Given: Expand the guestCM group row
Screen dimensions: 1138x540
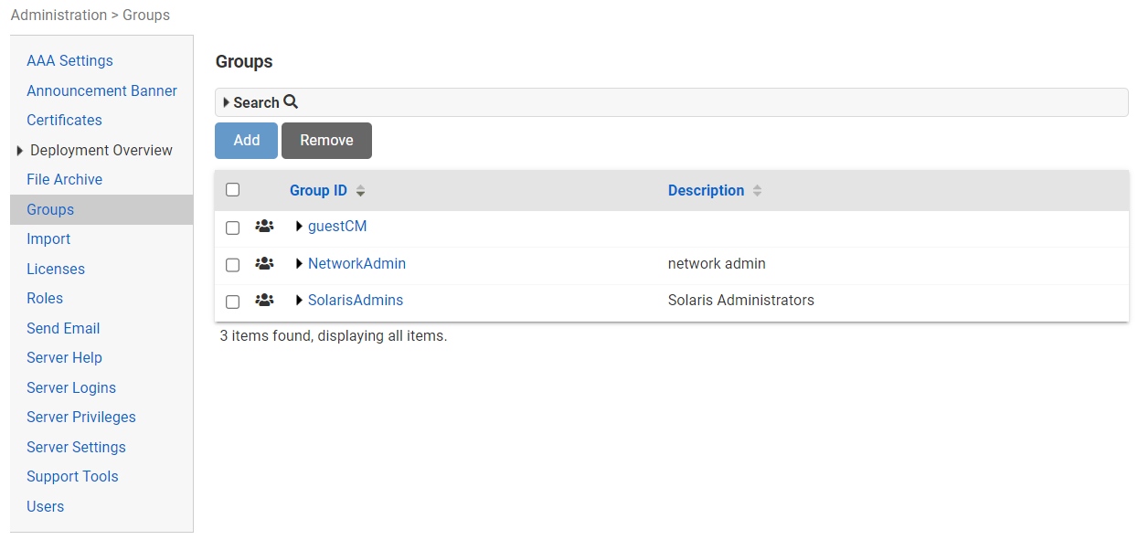Looking at the screenshot, I should (299, 227).
